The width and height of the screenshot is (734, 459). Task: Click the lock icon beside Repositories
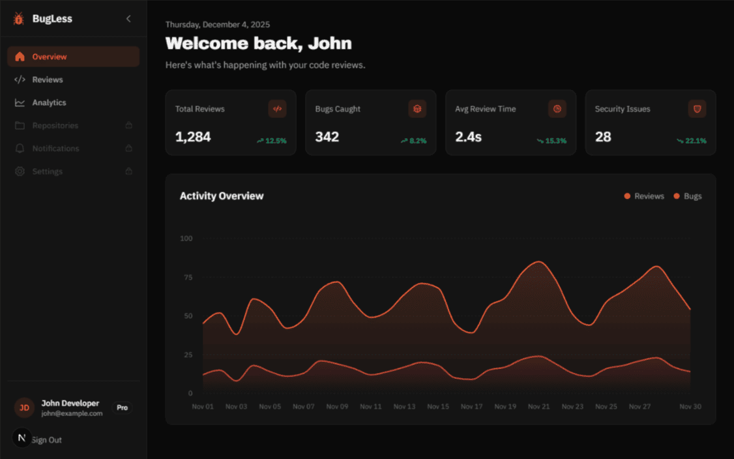pyautogui.click(x=129, y=125)
